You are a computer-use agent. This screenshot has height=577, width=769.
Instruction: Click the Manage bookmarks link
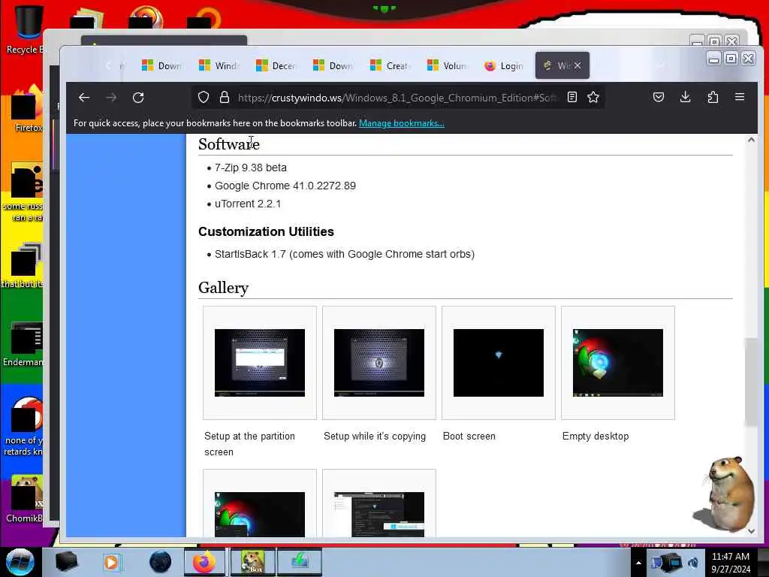[402, 123]
